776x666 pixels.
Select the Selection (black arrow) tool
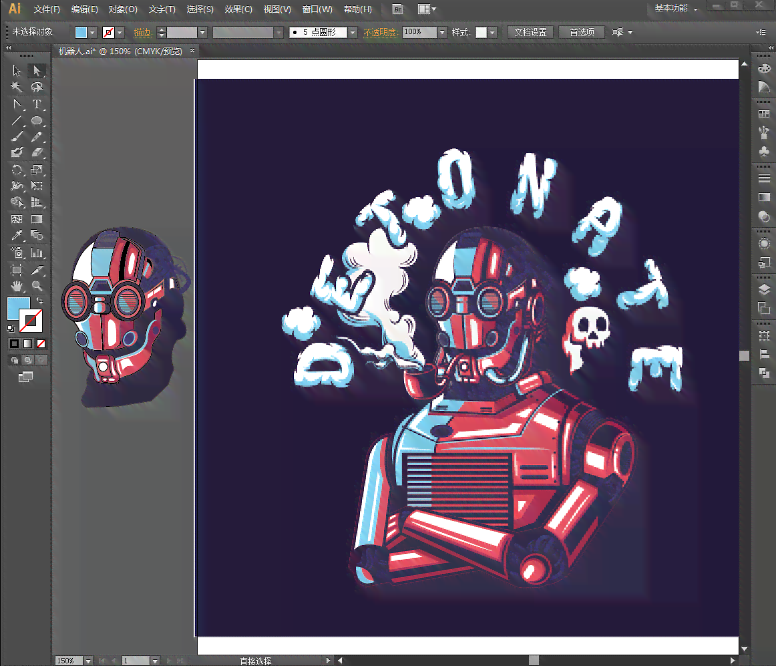[x=17, y=71]
